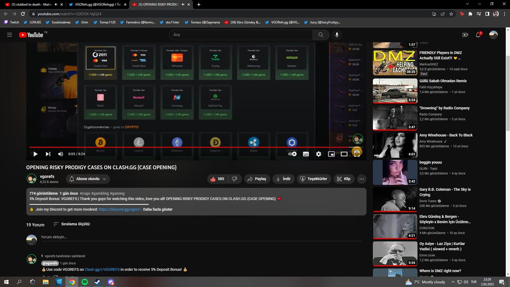Screen dimensions: 510x287
Task: Open a new browser tab
Action: click(x=199, y=4)
